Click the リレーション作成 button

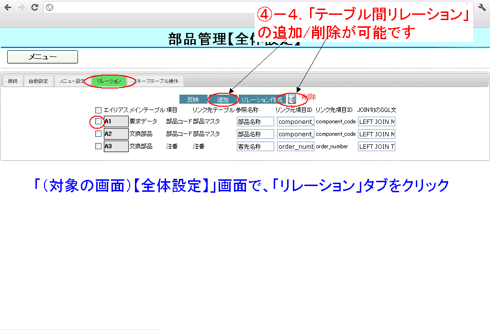(x=262, y=99)
